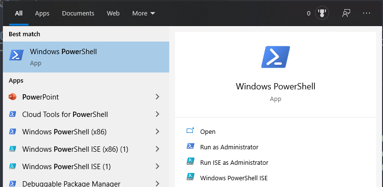383x187 pixels.
Task: Launch Windows PowerShell ISE from preview pane
Action: [234, 178]
